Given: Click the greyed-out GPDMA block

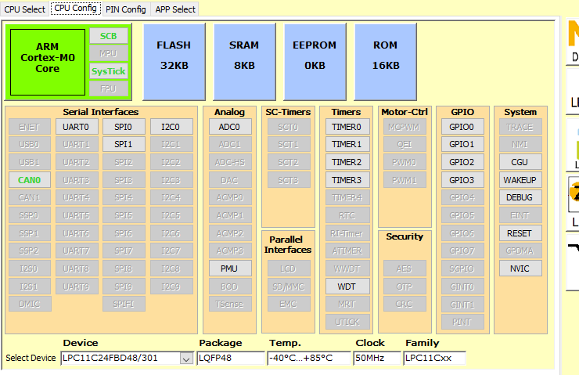Looking at the screenshot, I should tap(520, 251).
